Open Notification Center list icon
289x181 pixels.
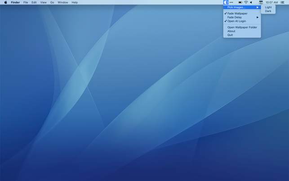282,2
